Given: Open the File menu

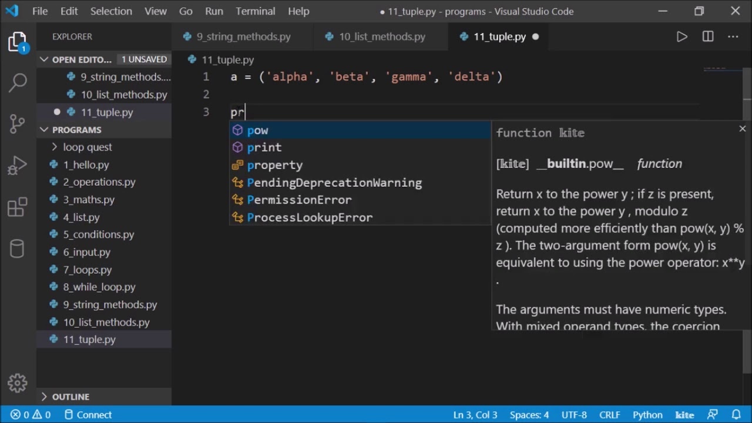Looking at the screenshot, I should (40, 11).
